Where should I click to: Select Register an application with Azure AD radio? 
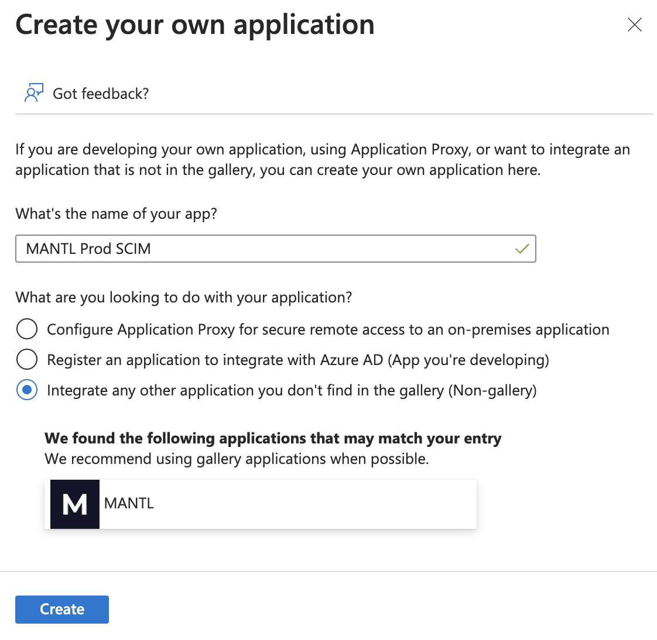27,360
